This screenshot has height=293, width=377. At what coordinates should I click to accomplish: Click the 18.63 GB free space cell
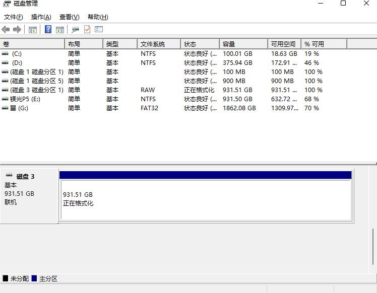[284, 54]
